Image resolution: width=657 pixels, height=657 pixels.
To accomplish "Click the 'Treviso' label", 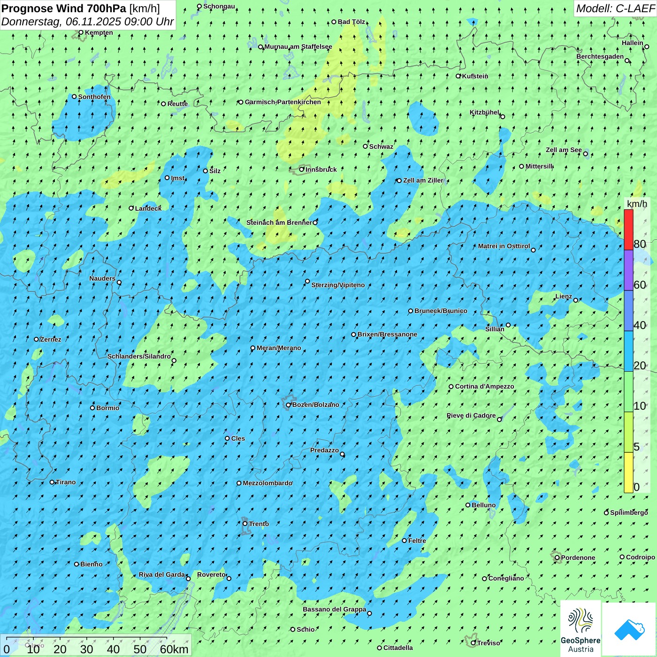I will (489, 643).
